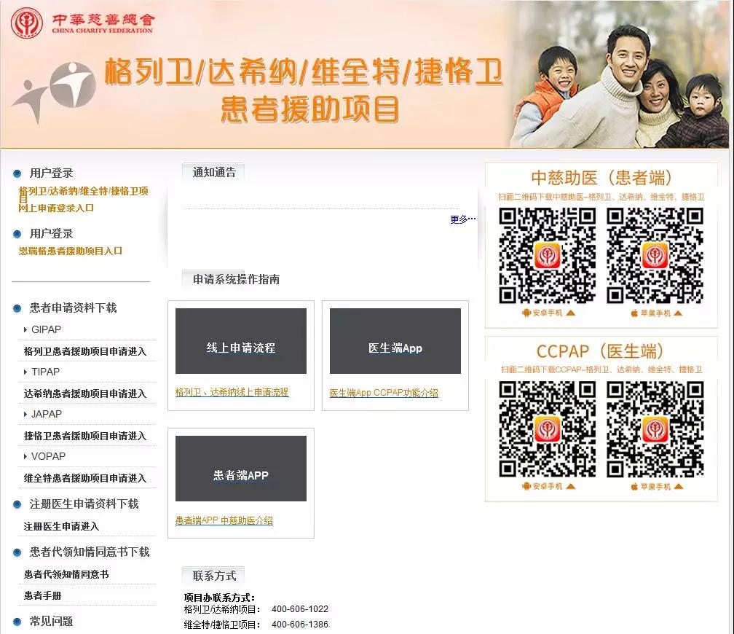
Task: Click 患者申请资料下载 section heading
Action: pos(73,308)
